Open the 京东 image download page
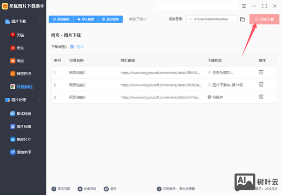282x195 pixels. coord(17,48)
